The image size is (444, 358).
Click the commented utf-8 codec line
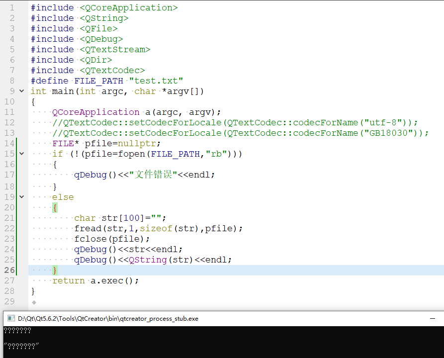pyautogui.click(x=235, y=123)
